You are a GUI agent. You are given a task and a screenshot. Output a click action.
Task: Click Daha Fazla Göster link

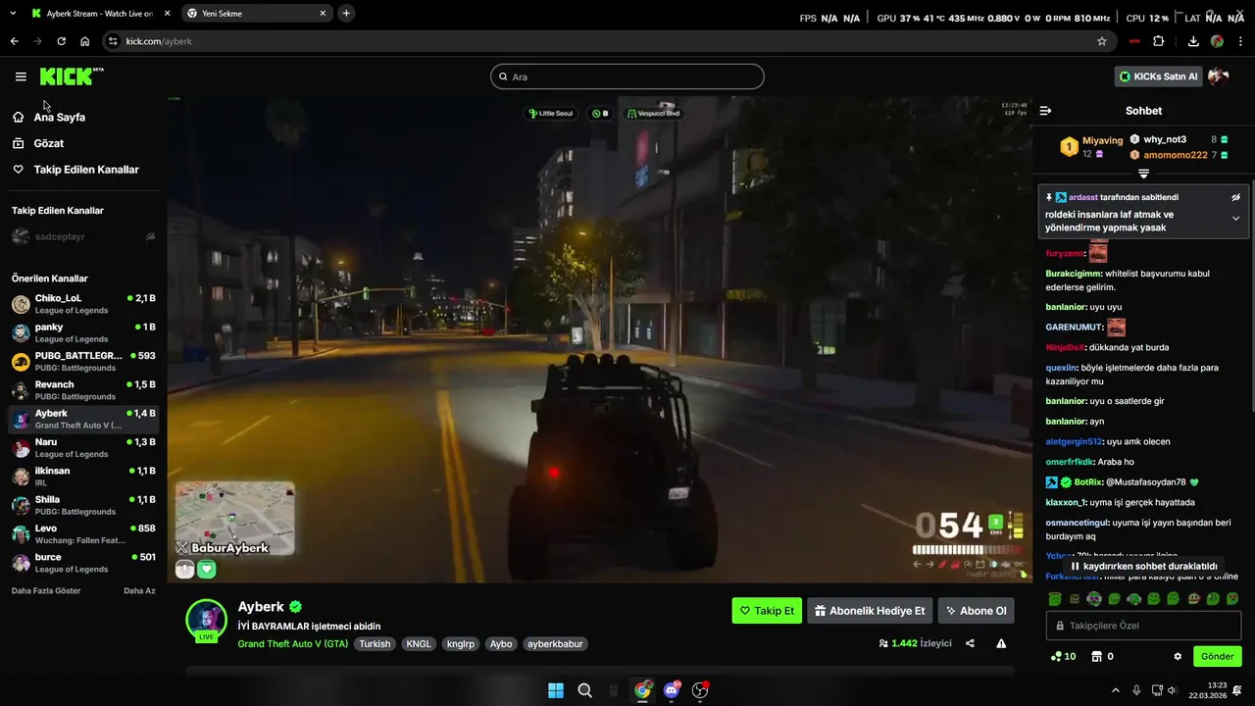pyautogui.click(x=46, y=590)
